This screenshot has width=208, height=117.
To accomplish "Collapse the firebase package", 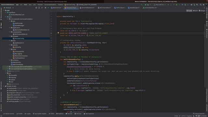I will (9, 36).
